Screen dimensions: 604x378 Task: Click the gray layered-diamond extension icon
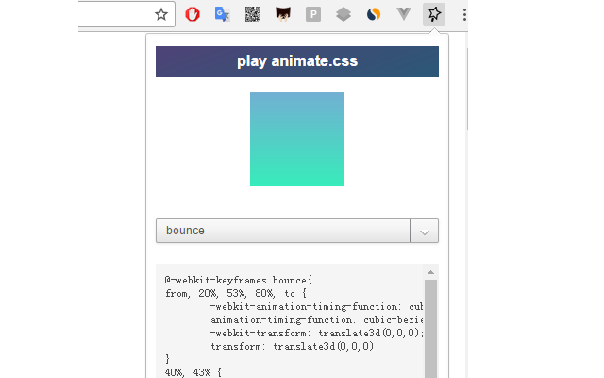(x=344, y=15)
